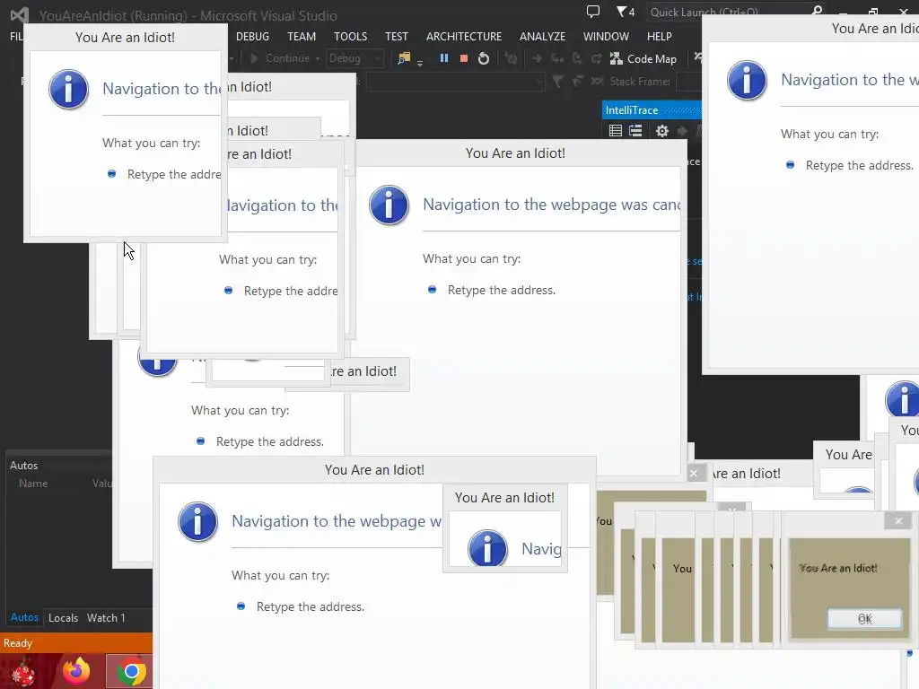919x689 pixels.
Task: Click the Step Out icon
Action: click(596, 58)
